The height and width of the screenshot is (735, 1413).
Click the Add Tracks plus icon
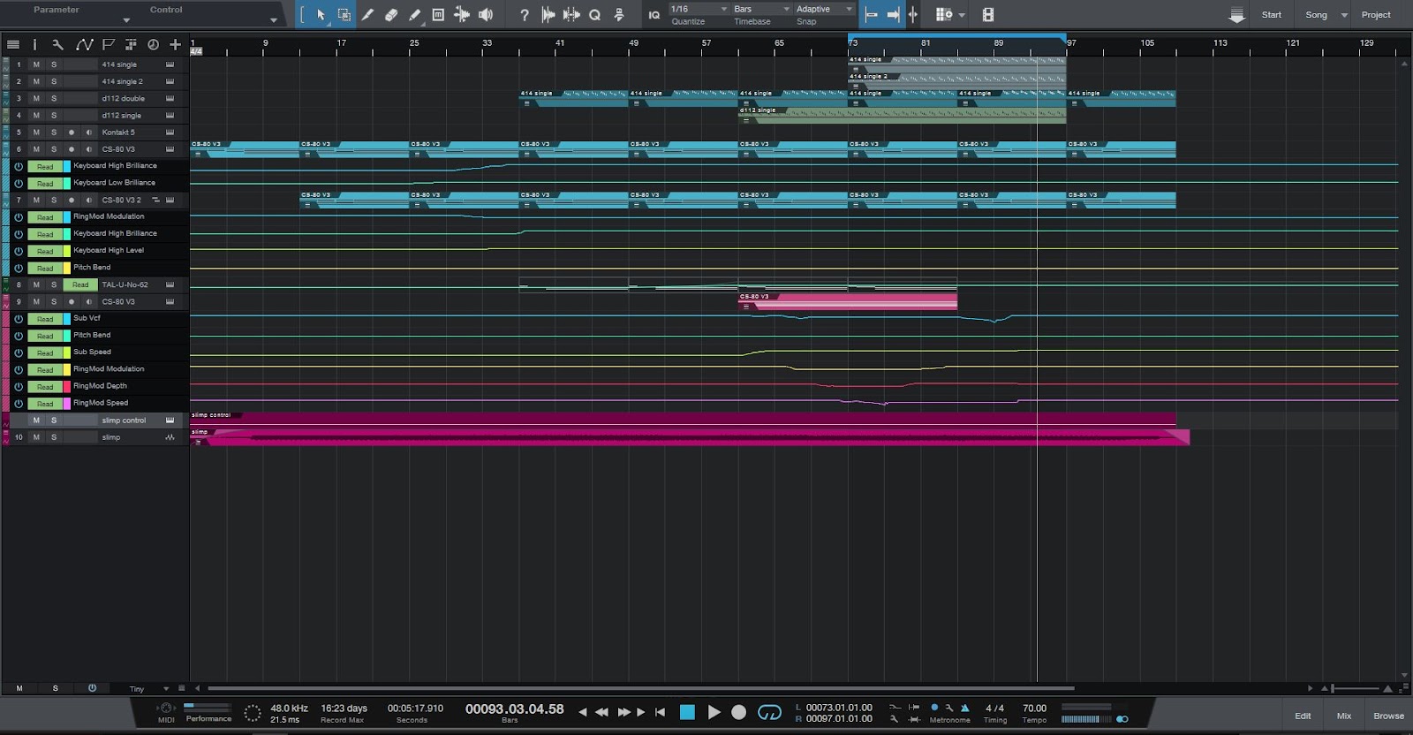(175, 44)
